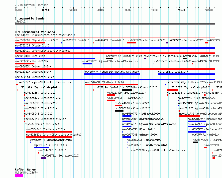
Task: Open nsv6058546 (Wu2021) label
Action: pyautogui.click(x=38, y=114)
